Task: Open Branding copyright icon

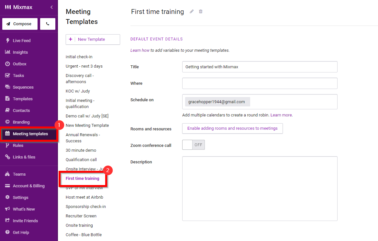Action: 8,122
